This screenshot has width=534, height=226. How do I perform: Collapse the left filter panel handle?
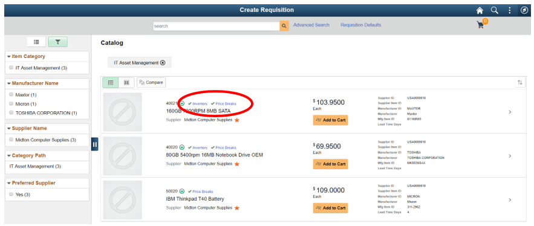click(95, 144)
